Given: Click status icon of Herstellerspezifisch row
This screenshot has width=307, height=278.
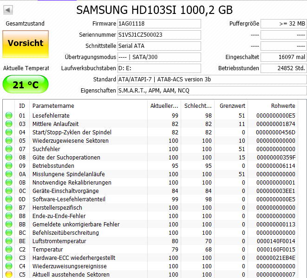Looking at the screenshot, I should 9,207.
